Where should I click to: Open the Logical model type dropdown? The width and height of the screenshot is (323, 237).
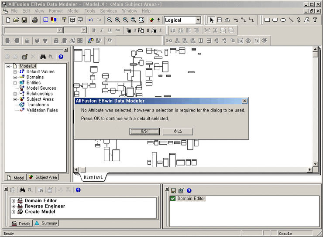198,20
